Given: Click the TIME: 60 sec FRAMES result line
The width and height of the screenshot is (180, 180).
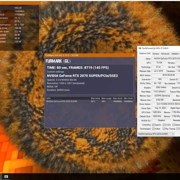Looking at the screenshot, I should (78, 68).
